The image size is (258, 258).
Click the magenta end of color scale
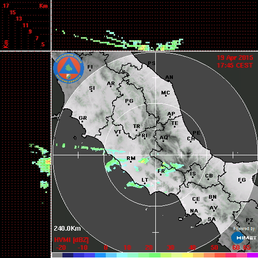pos(252,255)
